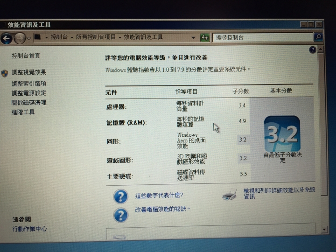Click the hard disk subscore 5.5
The image size is (336, 252).
244,174
